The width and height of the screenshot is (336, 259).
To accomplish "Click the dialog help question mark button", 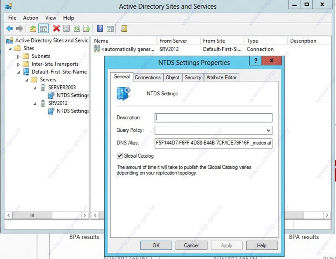I will [255, 61].
